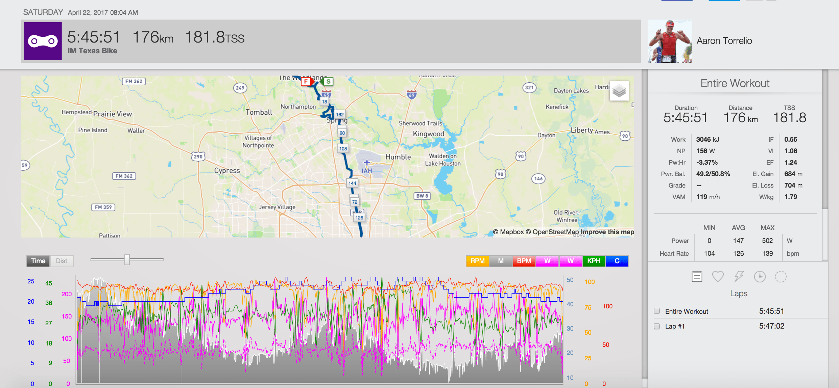Check the Entire Workout lap checkbox
This screenshot has width=839, height=388.
click(657, 311)
